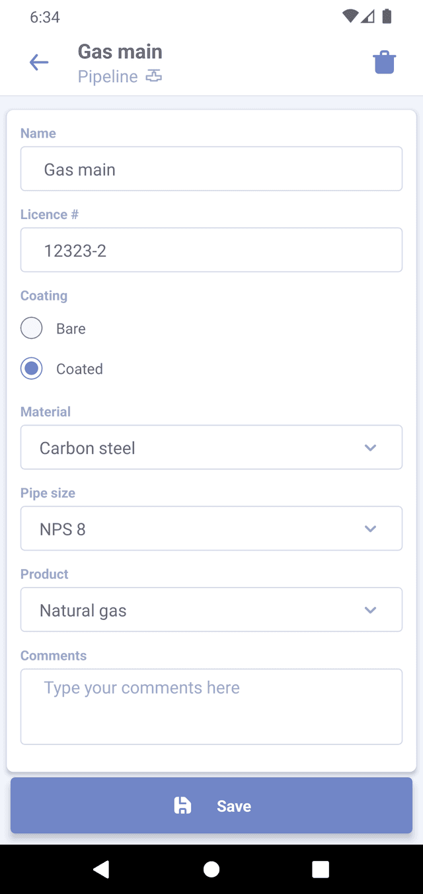Select the Coated radio button
This screenshot has width=423, height=894.
click(x=32, y=369)
